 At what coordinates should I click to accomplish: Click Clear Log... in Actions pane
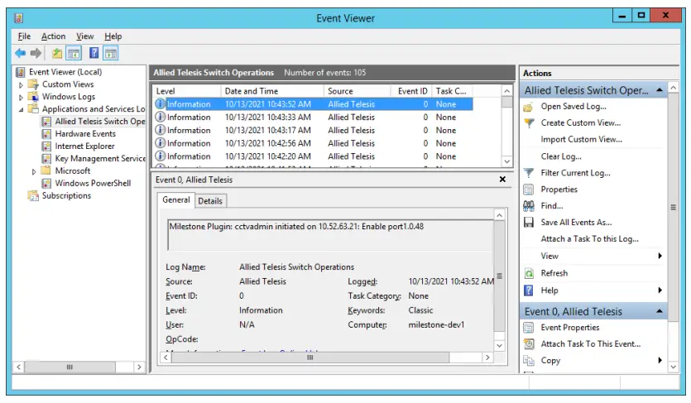(561, 156)
